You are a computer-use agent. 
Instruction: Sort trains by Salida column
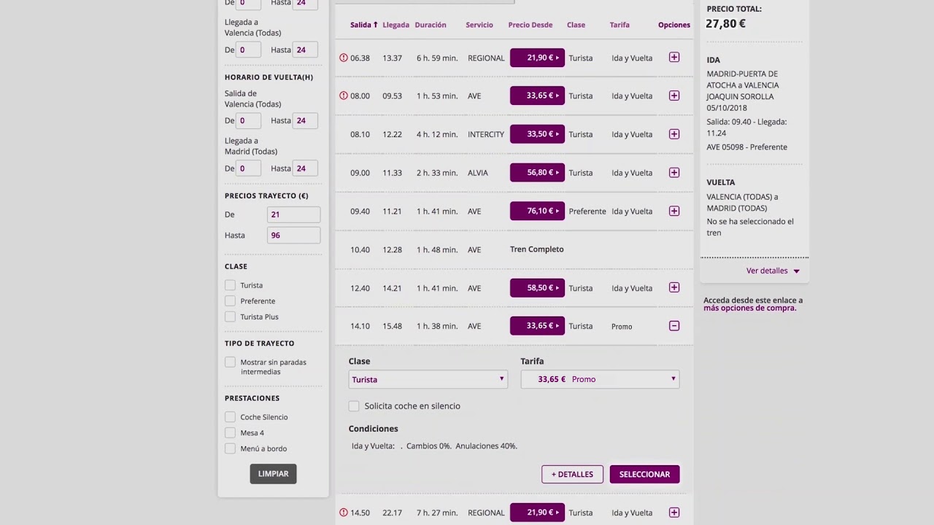click(363, 25)
